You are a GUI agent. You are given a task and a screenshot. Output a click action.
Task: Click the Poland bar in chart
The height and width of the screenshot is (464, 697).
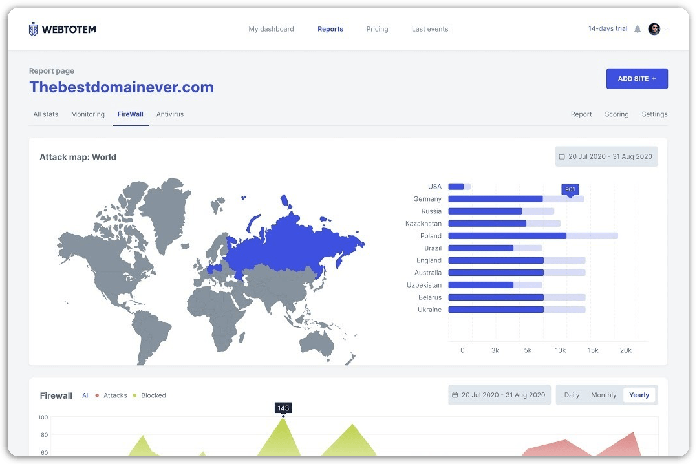tap(507, 236)
